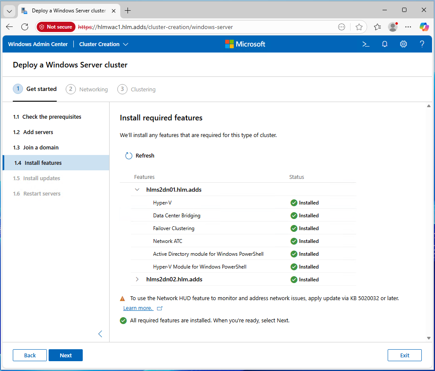Expand the hlms2dn02.hlm.adds node

point(137,279)
